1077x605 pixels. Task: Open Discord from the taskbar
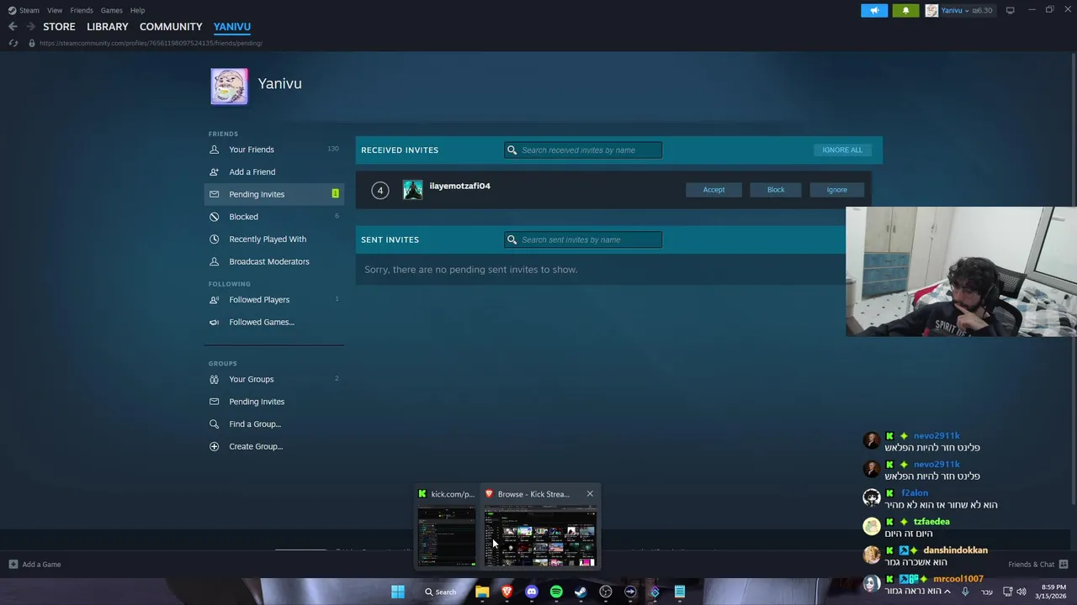point(531,592)
